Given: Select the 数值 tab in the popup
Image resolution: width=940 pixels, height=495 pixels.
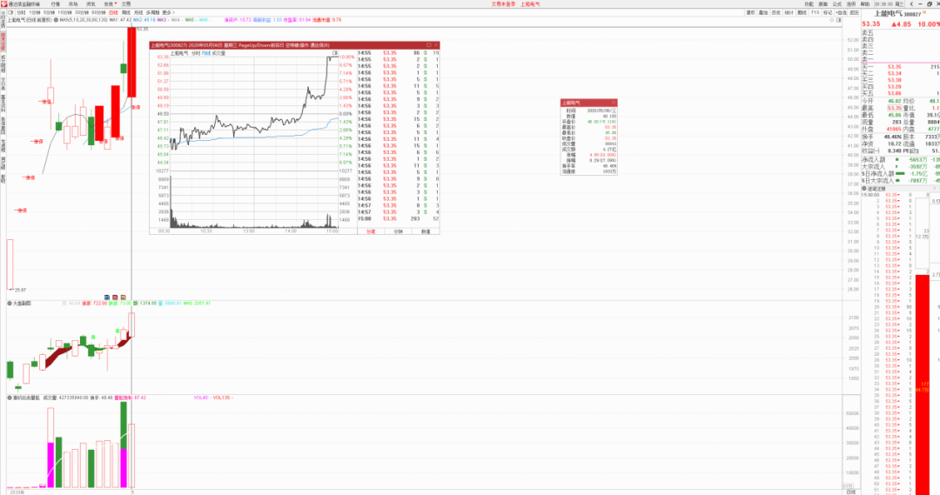Looking at the screenshot, I should pos(426,231).
